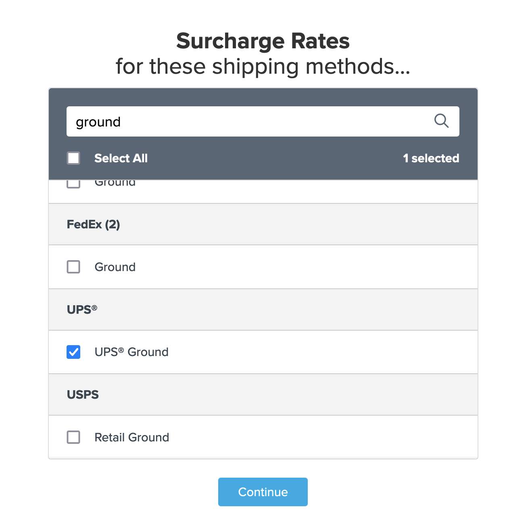Click the Ground label under FedEx (2)
This screenshot has width=530, height=530.
pos(115,267)
